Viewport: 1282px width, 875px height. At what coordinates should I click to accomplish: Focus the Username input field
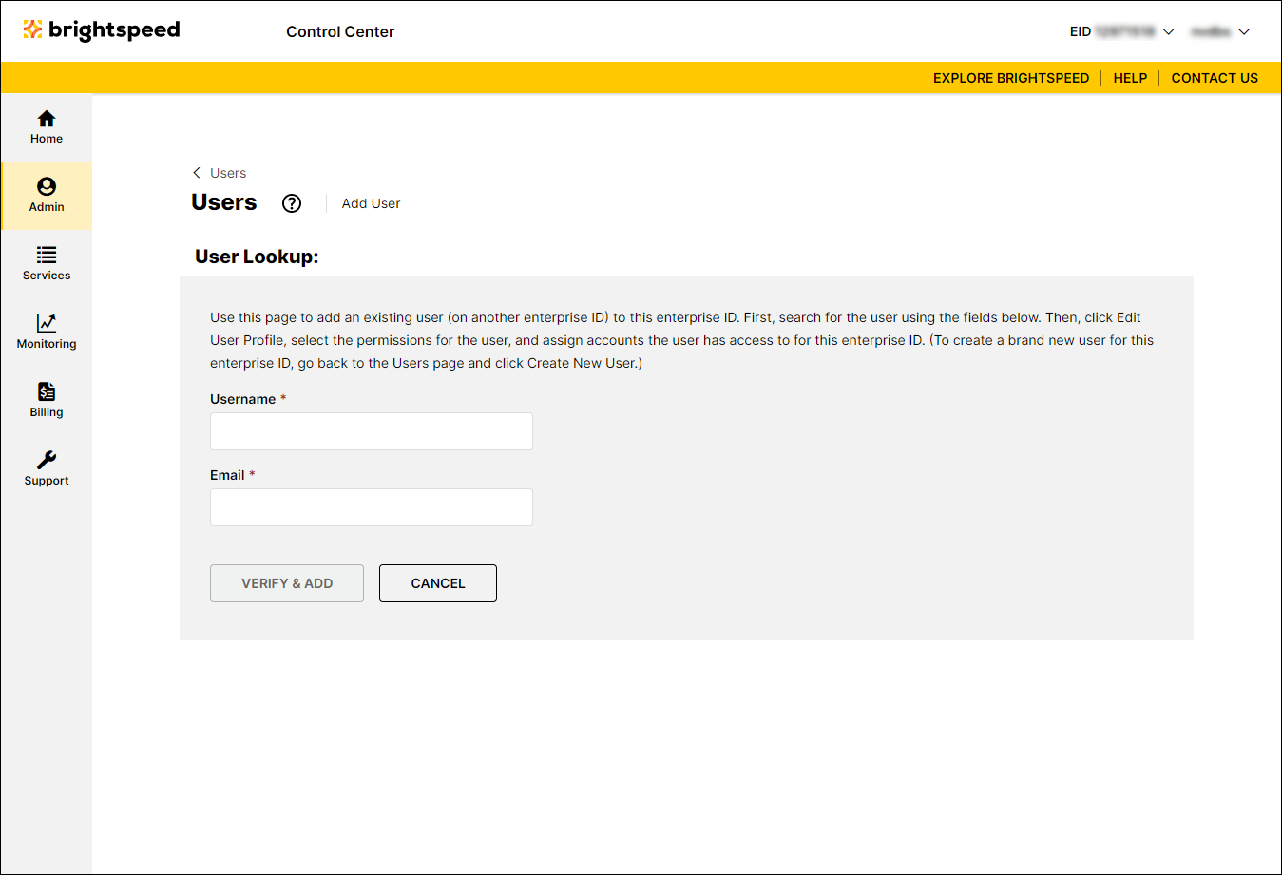372,431
